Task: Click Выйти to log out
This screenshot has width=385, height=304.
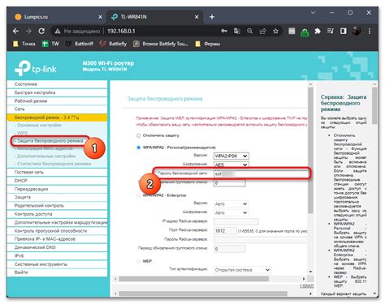Action: pos(57,272)
